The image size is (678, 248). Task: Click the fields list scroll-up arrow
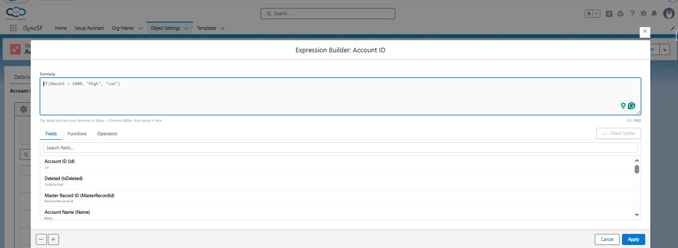point(637,160)
